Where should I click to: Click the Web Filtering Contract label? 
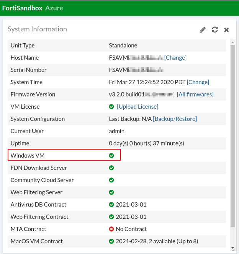coord(39,217)
